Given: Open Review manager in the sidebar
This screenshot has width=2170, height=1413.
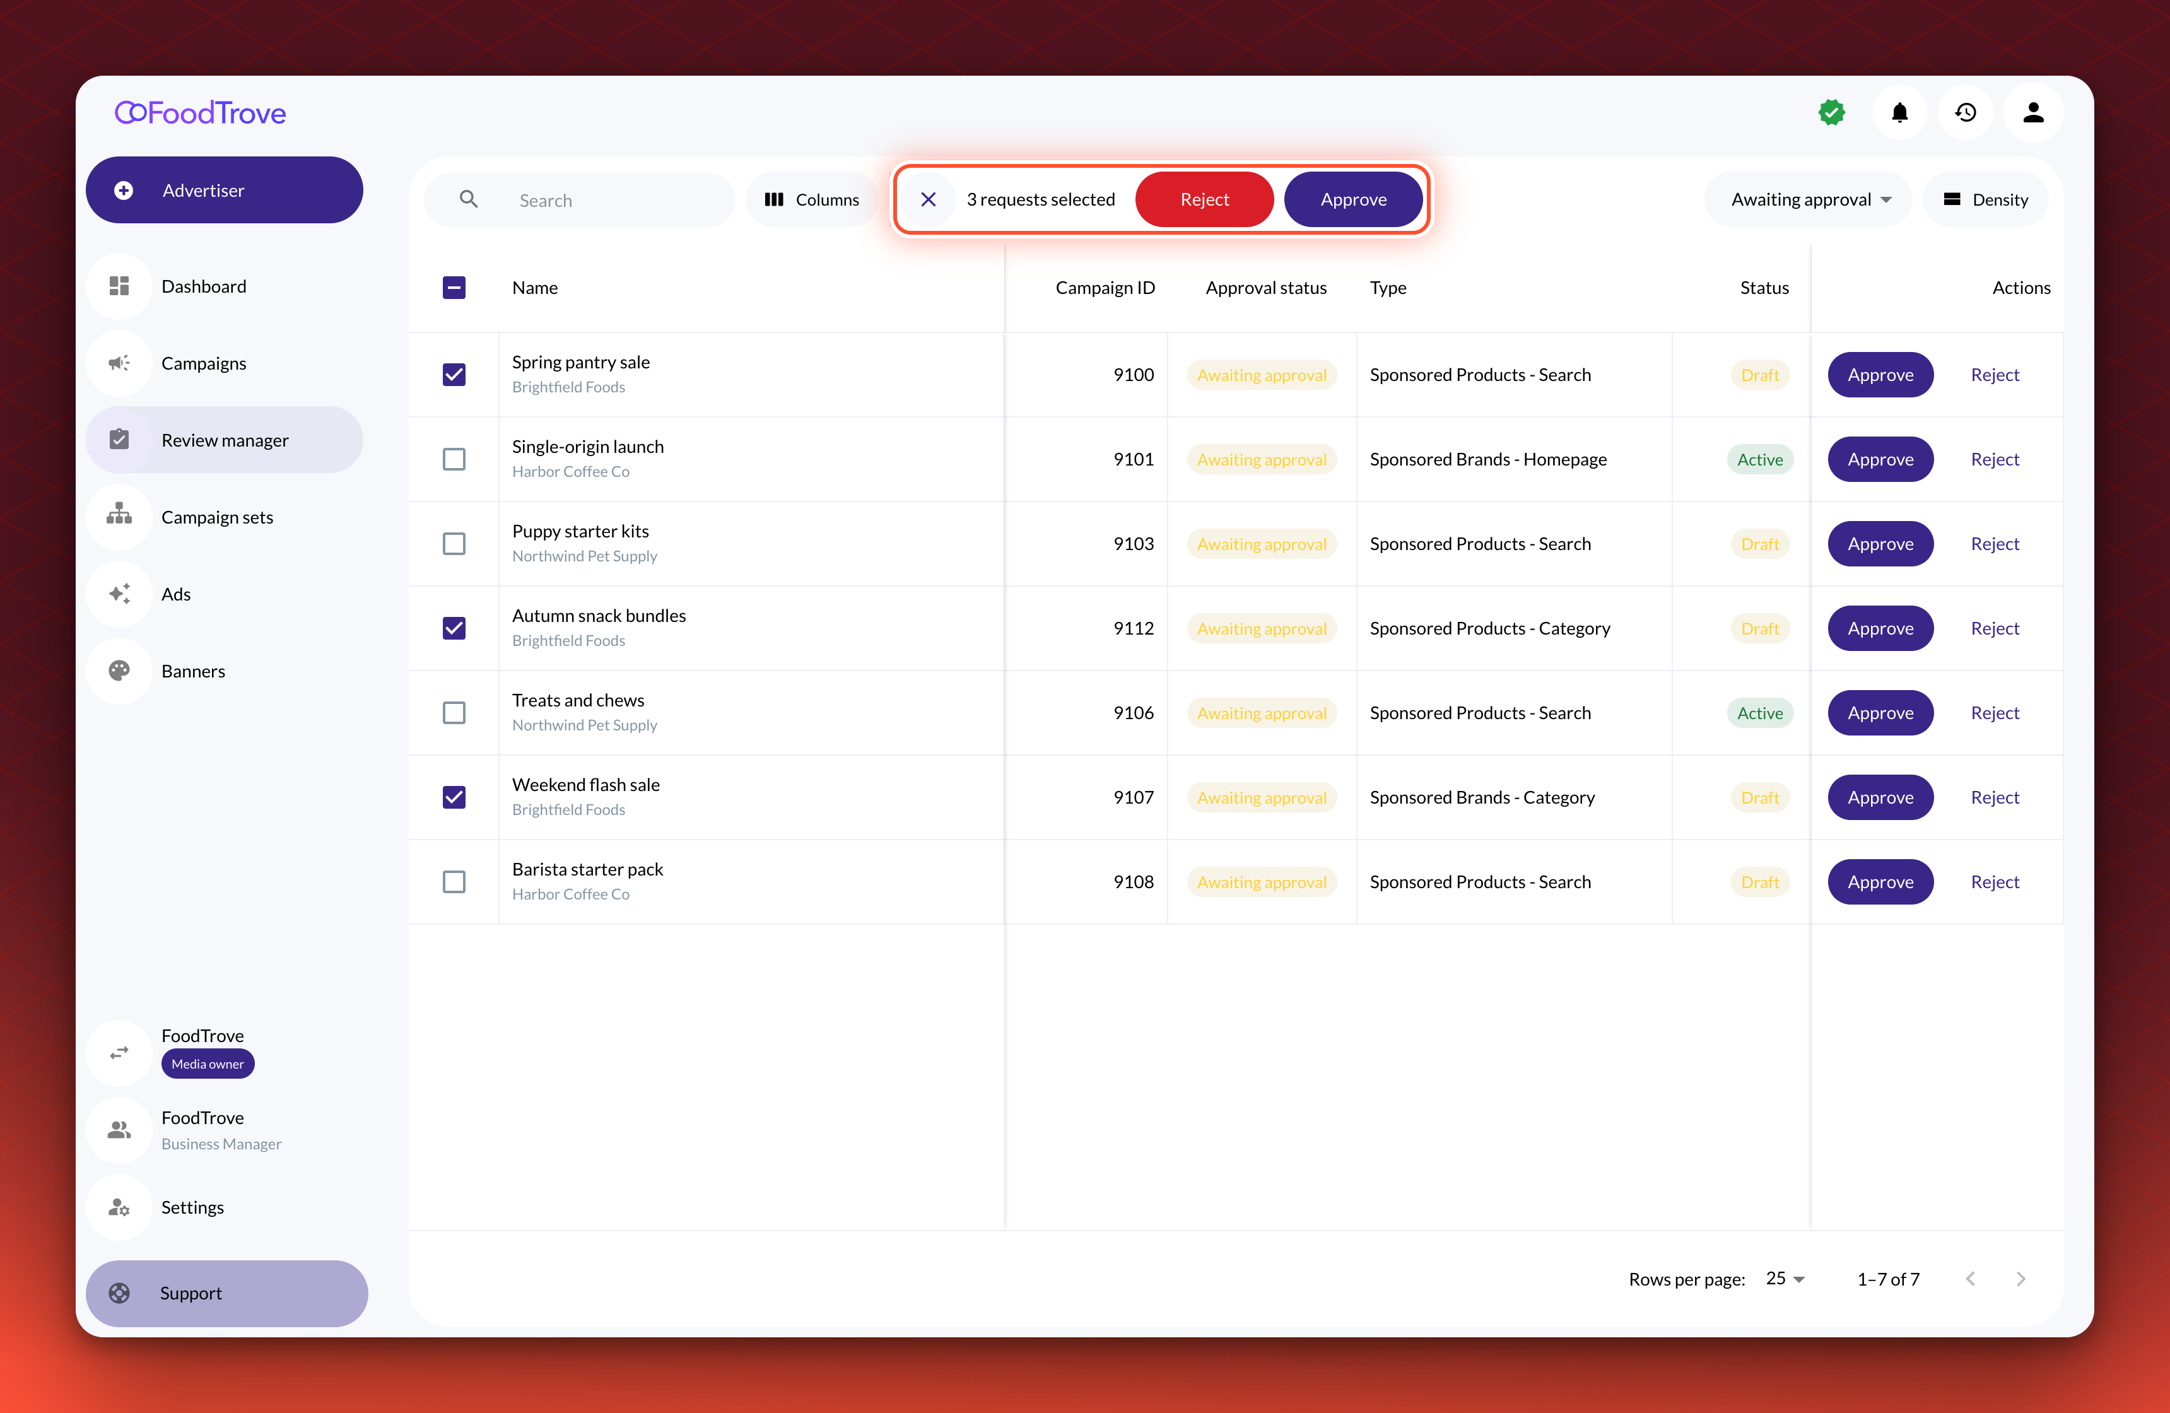Looking at the screenshot, I should (x=225, y=440).
